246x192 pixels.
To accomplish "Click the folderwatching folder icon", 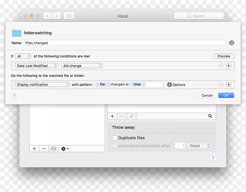I will (17, 33).
